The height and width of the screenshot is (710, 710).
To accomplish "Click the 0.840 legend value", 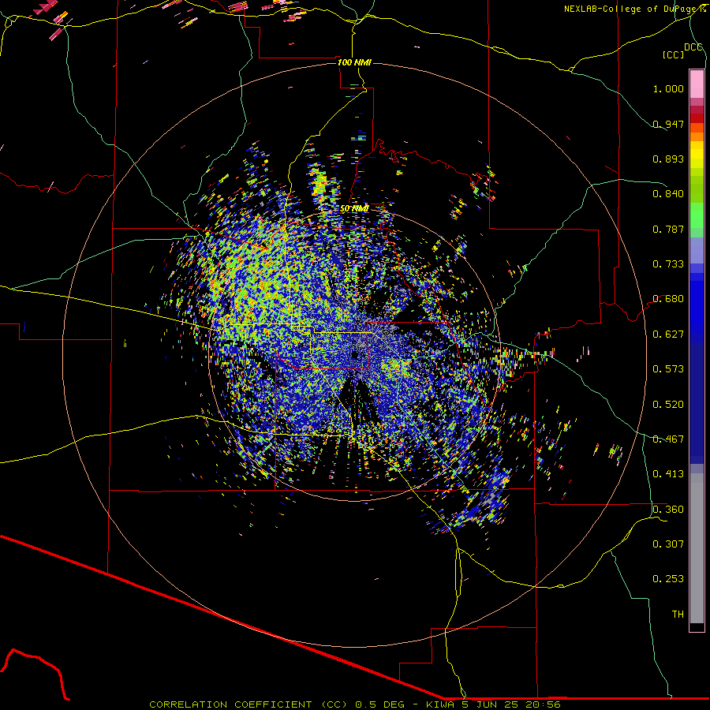I will click(x=668, y=194).
